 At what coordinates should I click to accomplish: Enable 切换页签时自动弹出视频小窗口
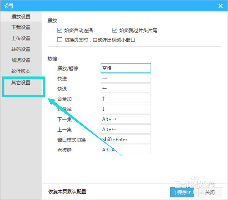point(60,40)
